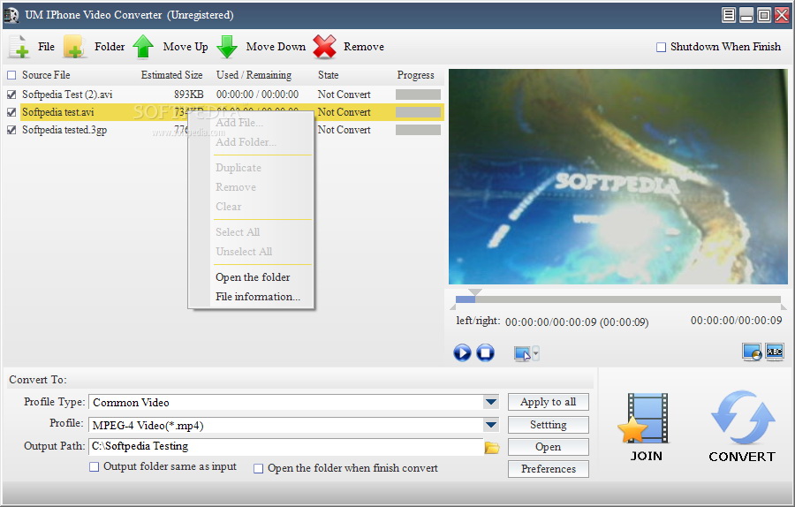Click the Source File column header
The width and height of the screenshot is (795, 507).
(x=46, y=75)
